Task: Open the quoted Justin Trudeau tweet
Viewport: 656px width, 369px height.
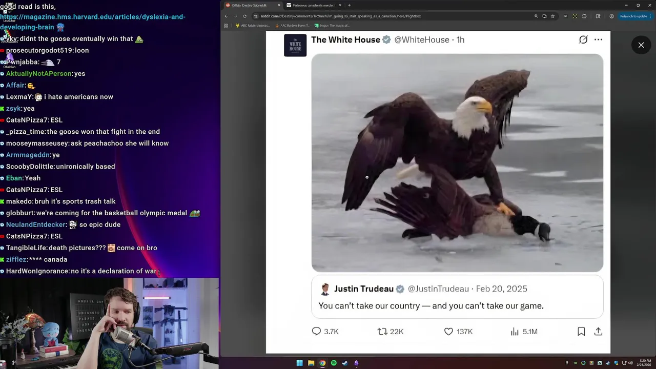Action: (x=457, y=297)
